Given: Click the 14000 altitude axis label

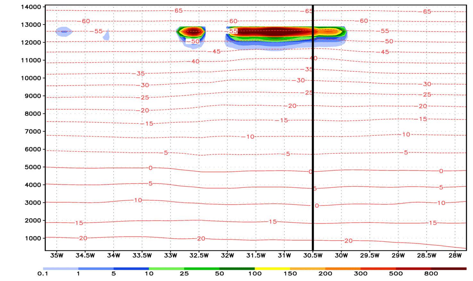Looking at the screenshot, I should coord(31,7).
